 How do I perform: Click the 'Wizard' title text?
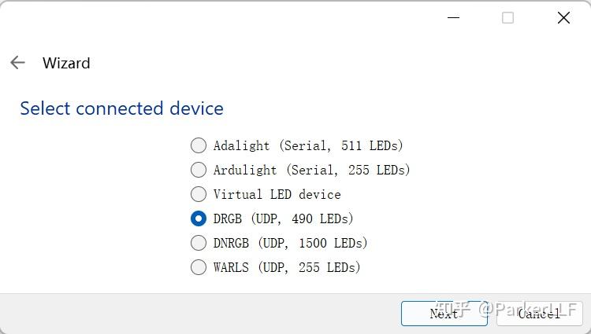point(66,63)
